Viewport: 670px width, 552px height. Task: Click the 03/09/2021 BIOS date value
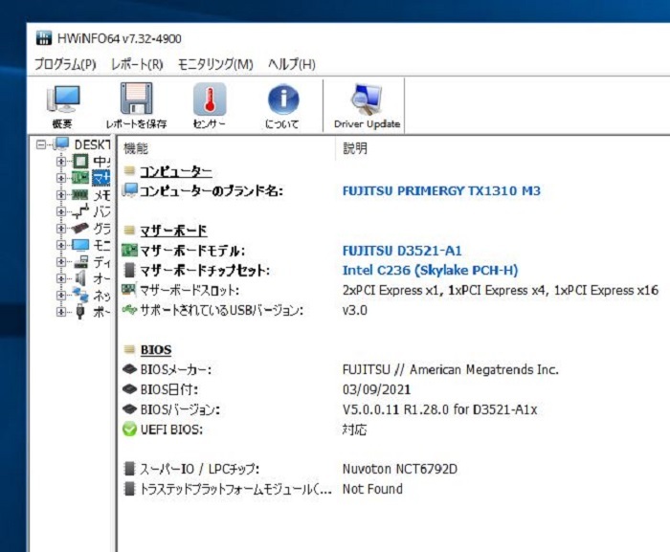coord(376,389)
